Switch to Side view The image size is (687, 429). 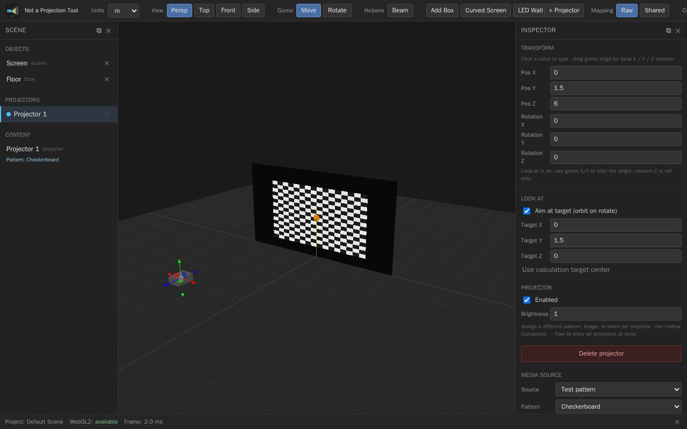tap(253, 10)
